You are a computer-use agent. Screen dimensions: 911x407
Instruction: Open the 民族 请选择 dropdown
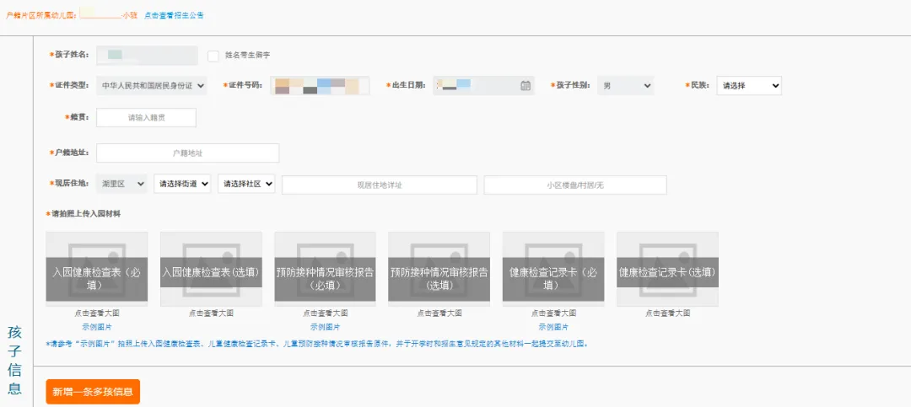[x=749, y=85]
